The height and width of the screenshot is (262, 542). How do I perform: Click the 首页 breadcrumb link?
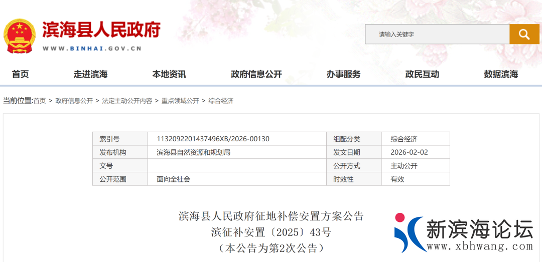point(40,101)
